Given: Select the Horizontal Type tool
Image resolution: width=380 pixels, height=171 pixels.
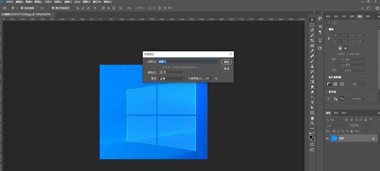Looking at the screenshot, I should pyautogui.click(x=312, y=103).
